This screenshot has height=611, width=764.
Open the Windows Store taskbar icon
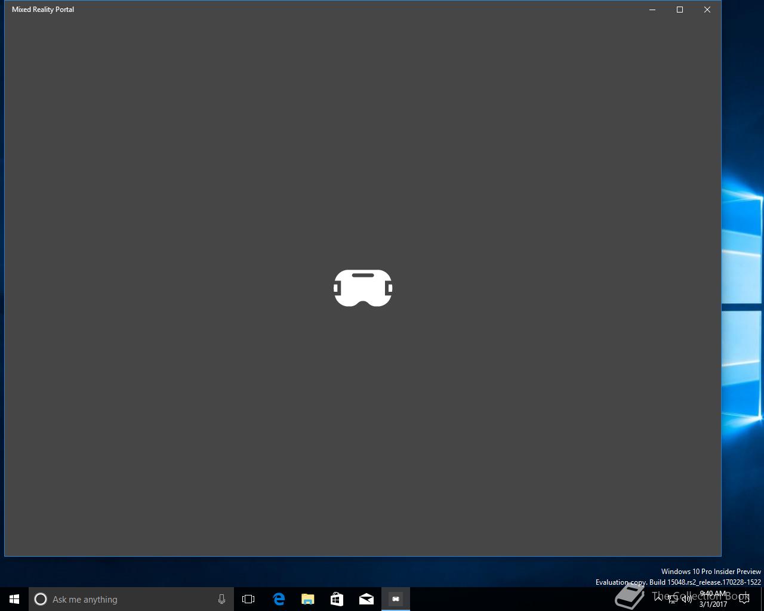[x=337, y=599]
